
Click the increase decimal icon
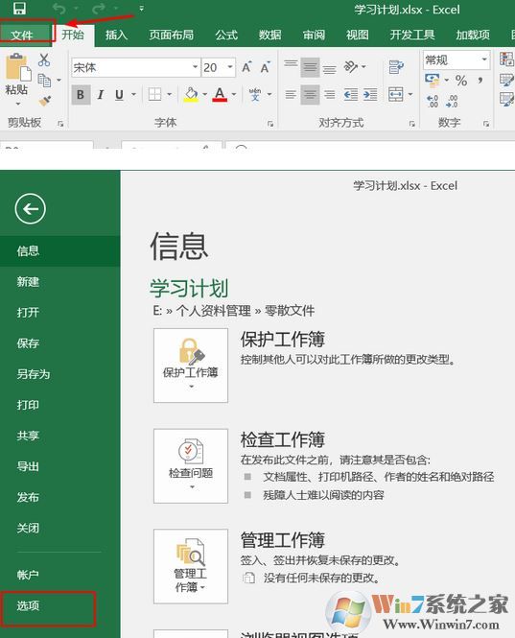coord(433,101)
